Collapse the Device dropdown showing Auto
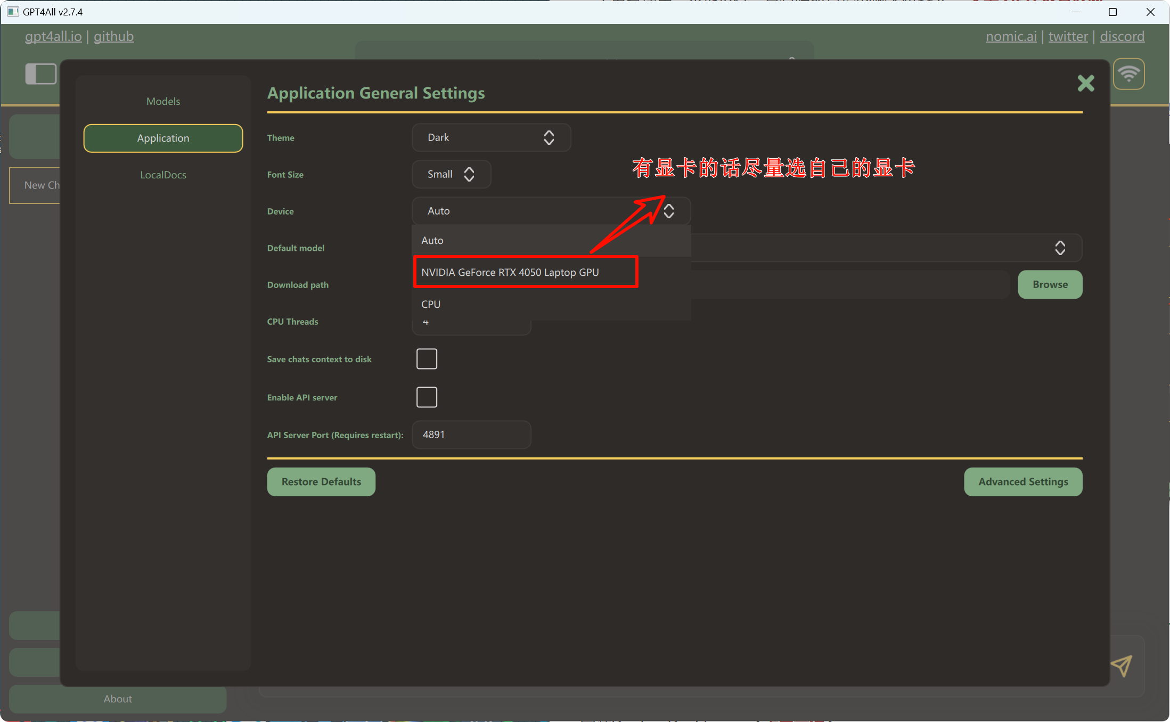Image resolution: width=1170 pixels, height=722 pixels. coord(551,211)
